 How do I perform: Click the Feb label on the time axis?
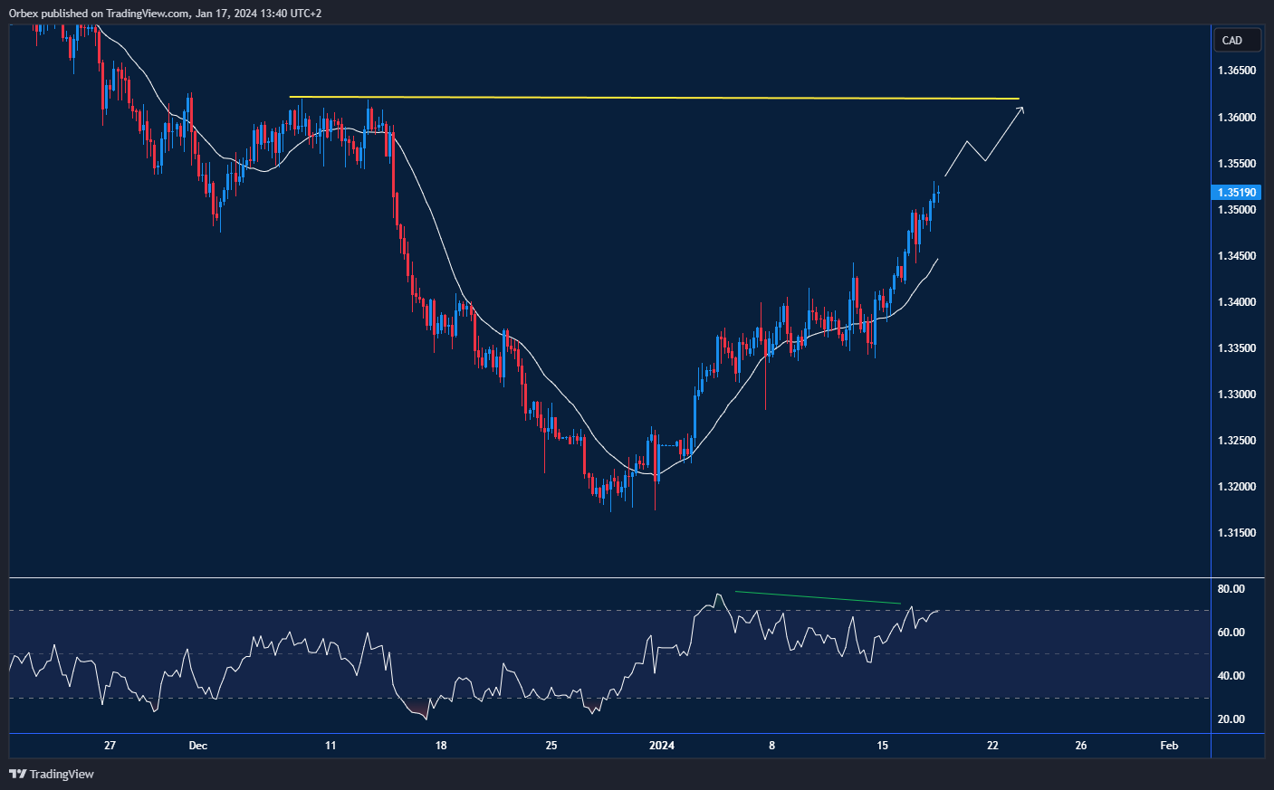1168,745
